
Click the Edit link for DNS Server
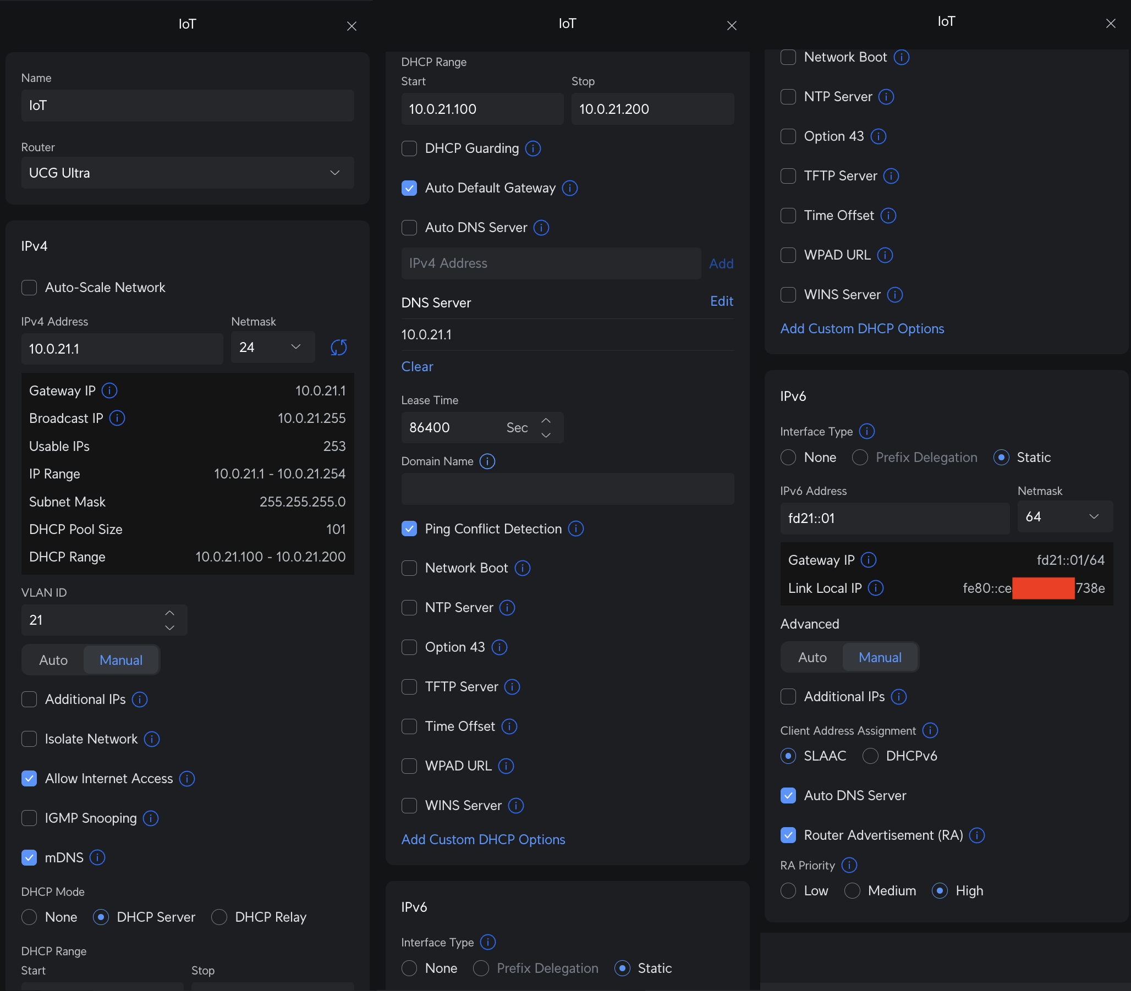(x=721, y=301)
